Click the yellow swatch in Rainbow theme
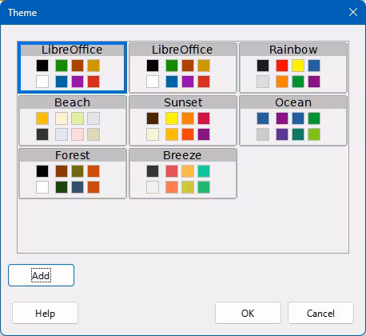The height and width of the screenshot is (336, 366). click(x=298, y=66)
